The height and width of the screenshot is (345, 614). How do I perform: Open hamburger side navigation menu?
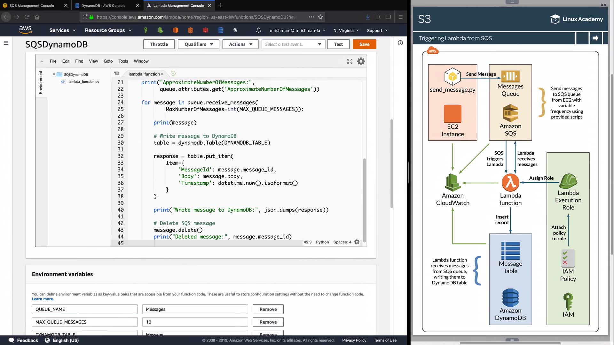6,43
